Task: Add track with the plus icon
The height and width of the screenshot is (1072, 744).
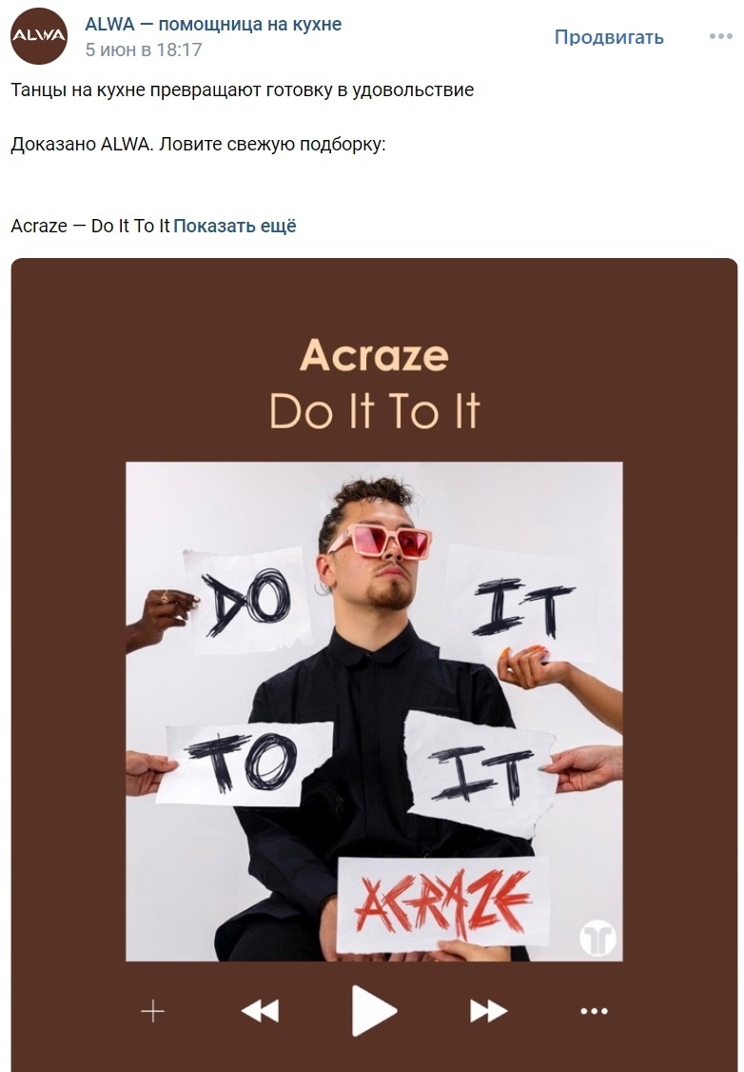Action: (x=152, y=1010)
